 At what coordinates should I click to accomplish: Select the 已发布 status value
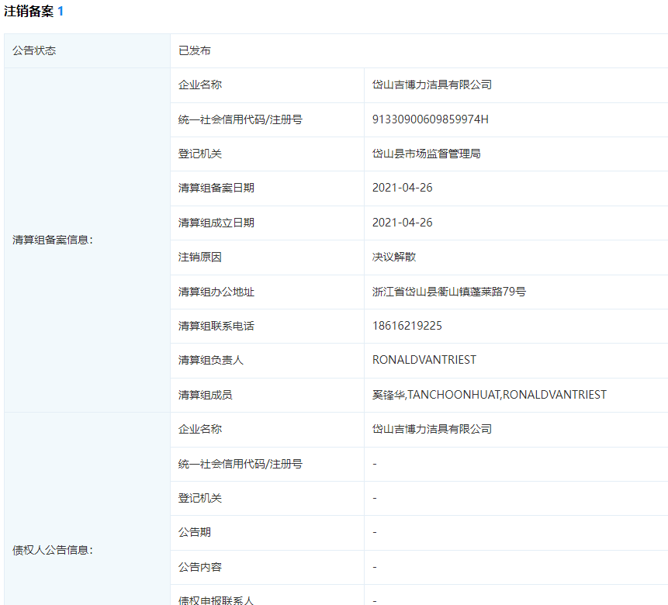(195, 50)
